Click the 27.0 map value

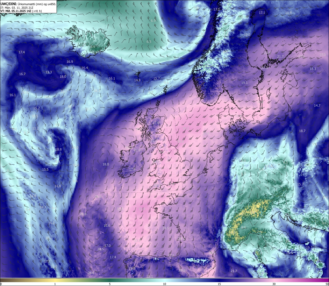(x=322, y=55)
